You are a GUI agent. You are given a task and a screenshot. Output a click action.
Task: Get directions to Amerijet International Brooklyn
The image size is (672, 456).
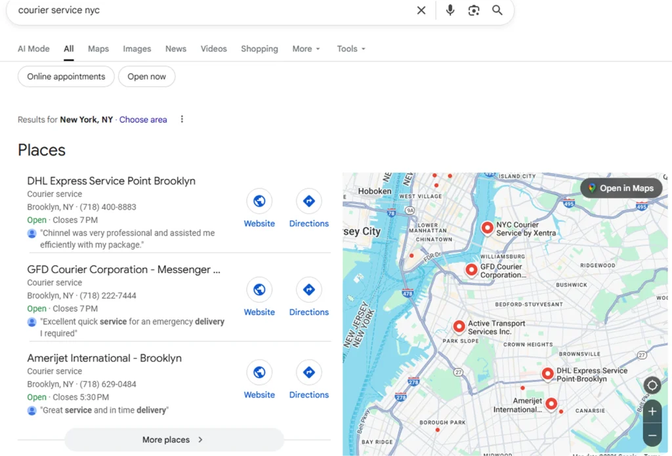coord(308,373)
